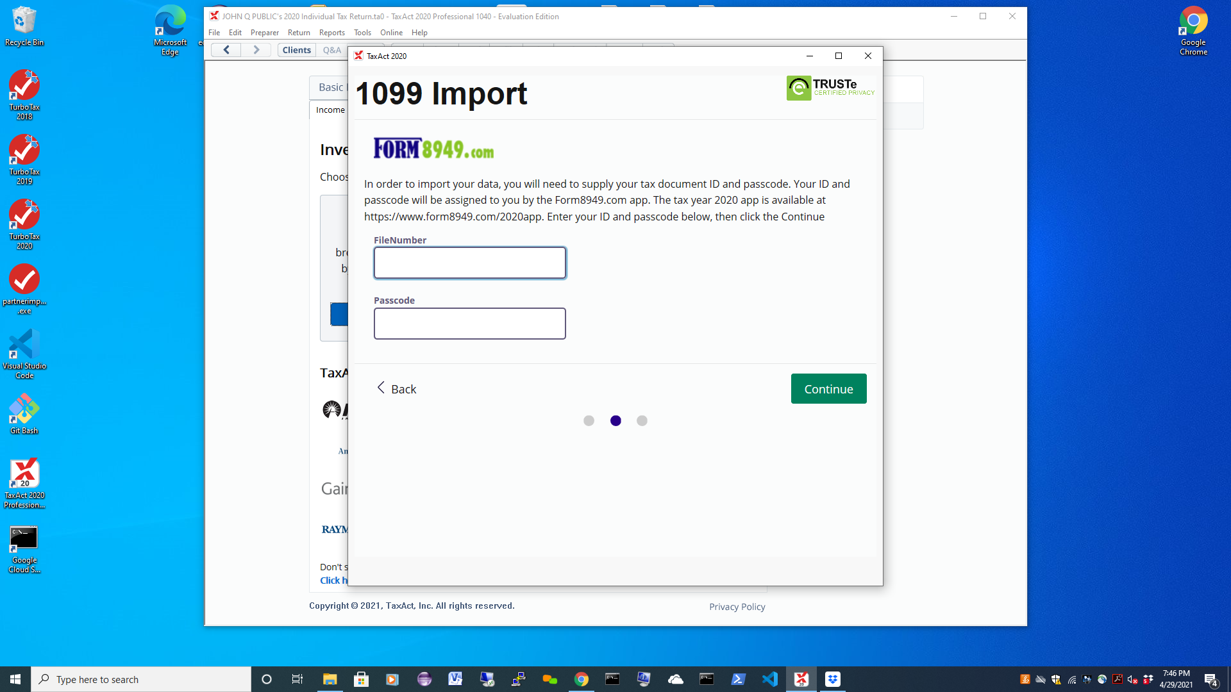Click the Windows Start button
The width and height of the screenshot is (1231, 692).
point(15,679)
